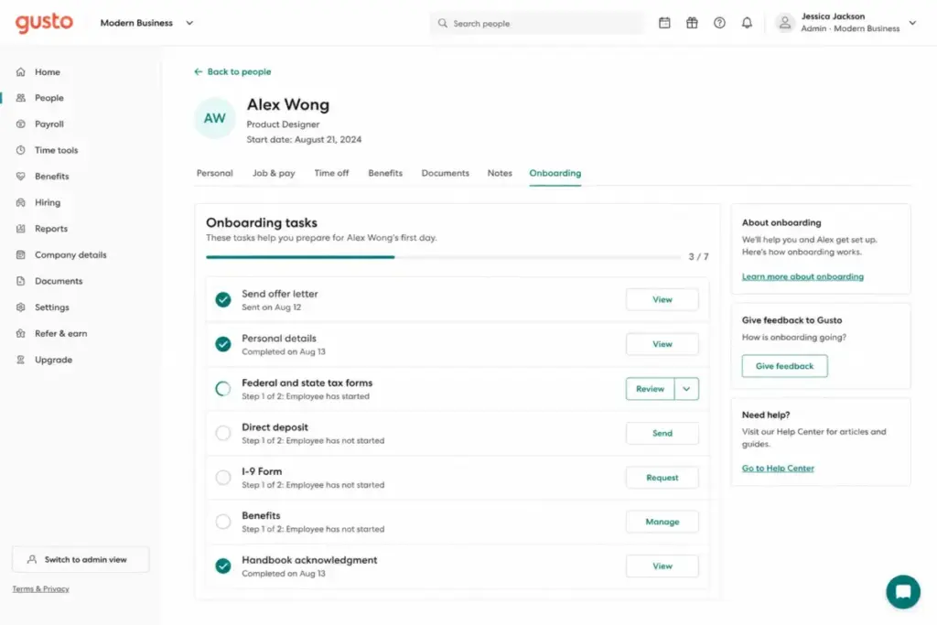Click the person icon in Switch to admin view

[x=32, y=559]
